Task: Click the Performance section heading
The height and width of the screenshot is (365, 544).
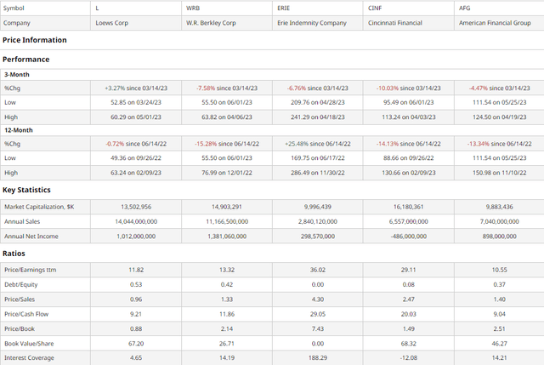Action: [x=26, y=60]
